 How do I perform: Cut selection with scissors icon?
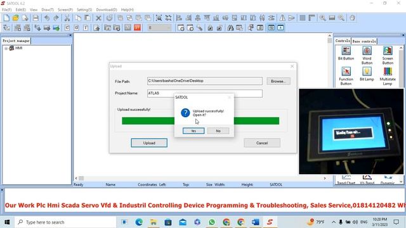coord(67,18)
